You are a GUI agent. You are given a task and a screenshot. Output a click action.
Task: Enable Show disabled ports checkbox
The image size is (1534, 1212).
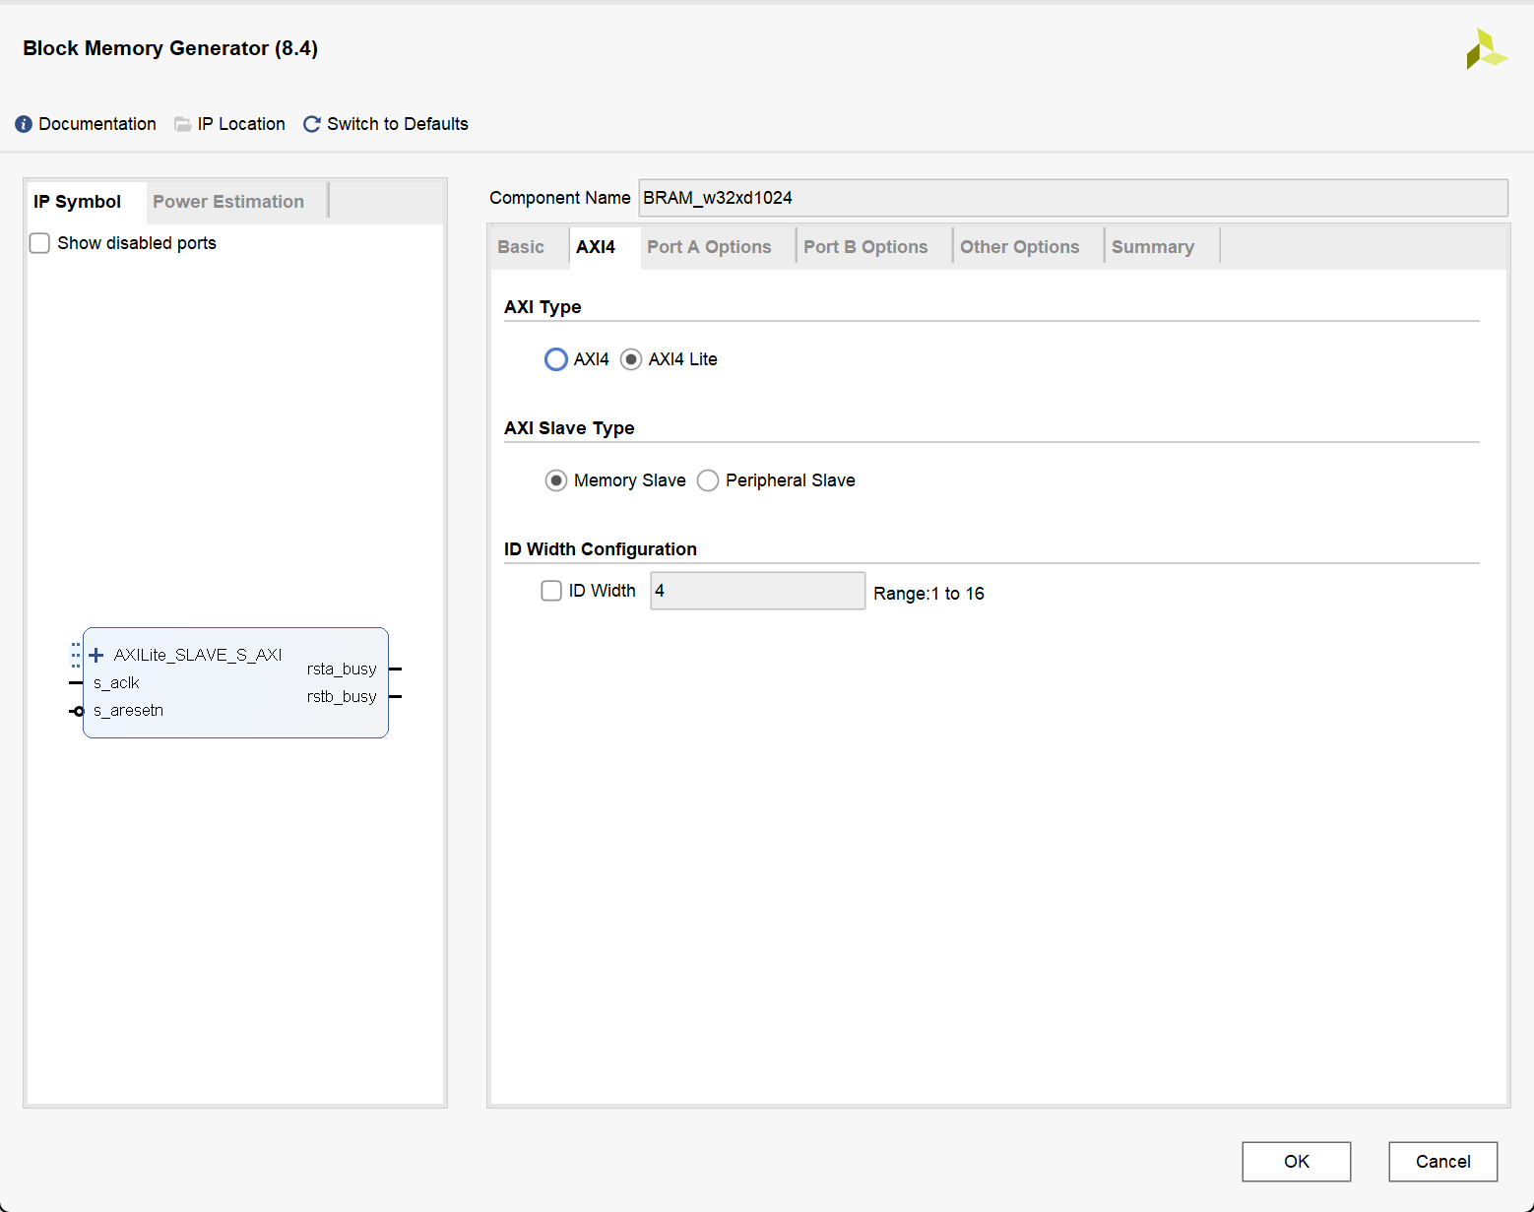click(x=39, y=243)
